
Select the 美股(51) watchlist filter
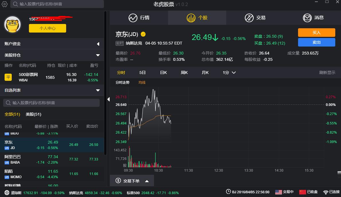coord(33,114)
